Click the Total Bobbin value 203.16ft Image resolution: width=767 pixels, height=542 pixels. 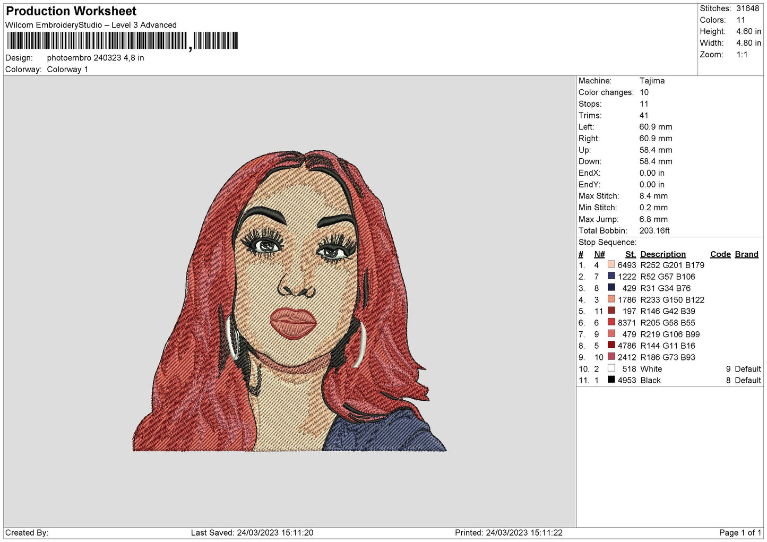click(654, 231)
